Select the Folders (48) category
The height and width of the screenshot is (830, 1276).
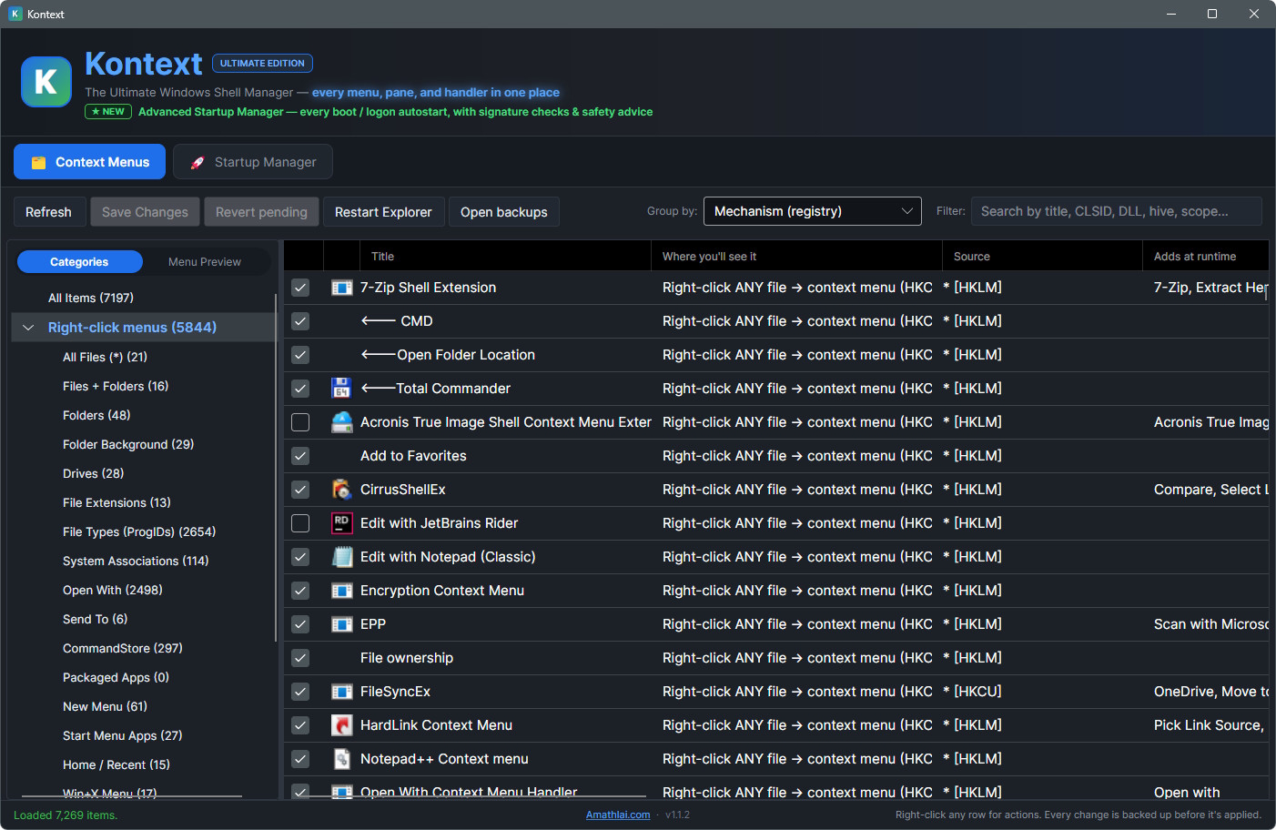(96, 415)
